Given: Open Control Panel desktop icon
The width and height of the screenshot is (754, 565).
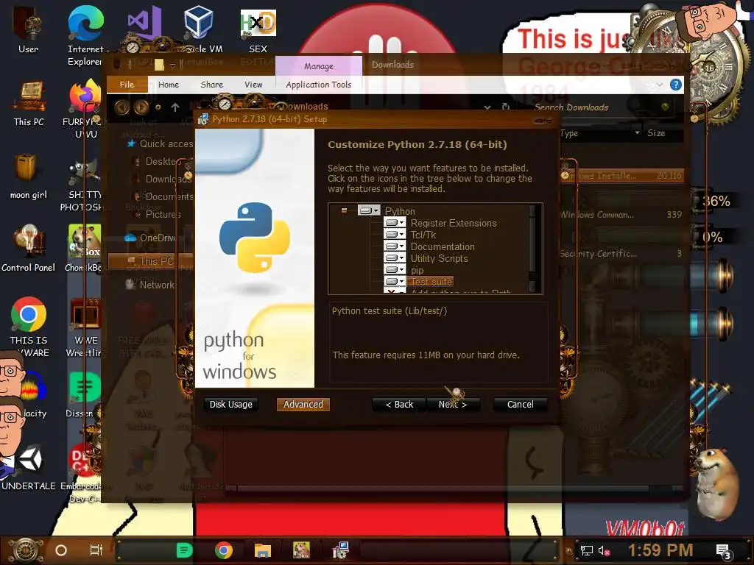Looking at the screenshot, I should pos(29,249).
